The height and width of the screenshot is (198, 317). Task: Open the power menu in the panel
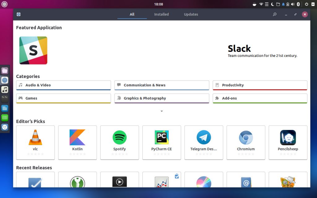coord(307,4)
